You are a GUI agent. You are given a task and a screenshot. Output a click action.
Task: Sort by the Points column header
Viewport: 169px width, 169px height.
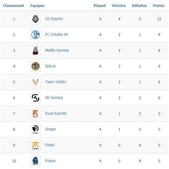click(x=159, y=6)
